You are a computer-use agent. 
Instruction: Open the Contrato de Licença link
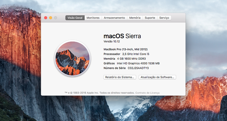[x=147, y=93]
